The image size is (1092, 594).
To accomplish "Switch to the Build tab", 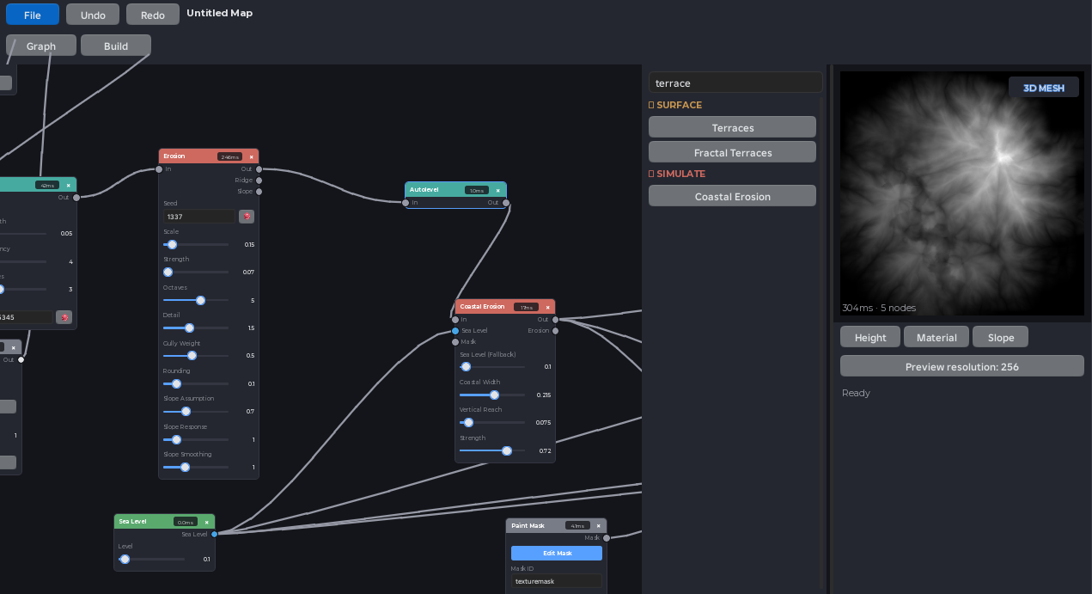I will click(116, 46).
